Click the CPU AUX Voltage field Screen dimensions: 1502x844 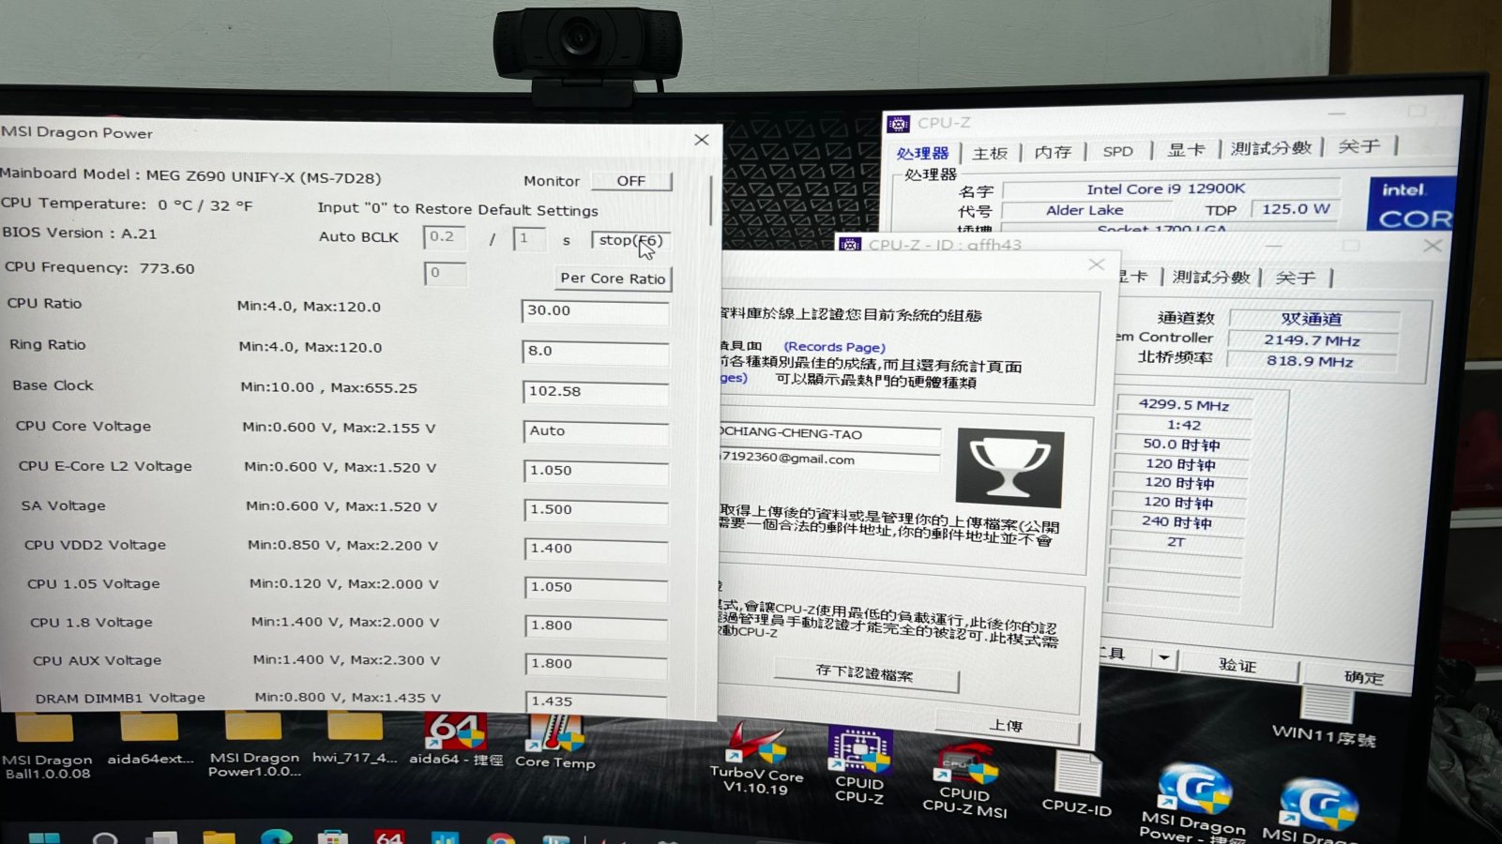[596, 665]
